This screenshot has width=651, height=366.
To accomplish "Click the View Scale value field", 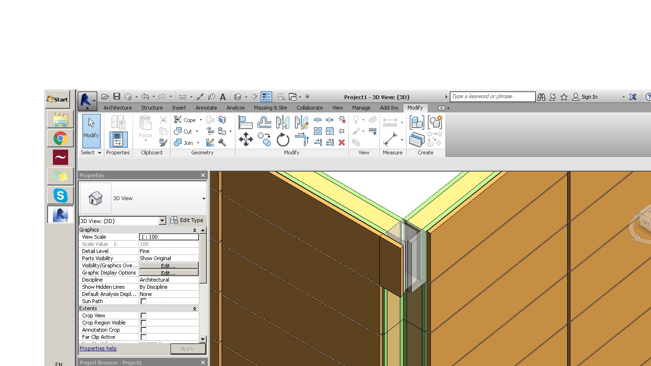I will (x=169, y=237).
